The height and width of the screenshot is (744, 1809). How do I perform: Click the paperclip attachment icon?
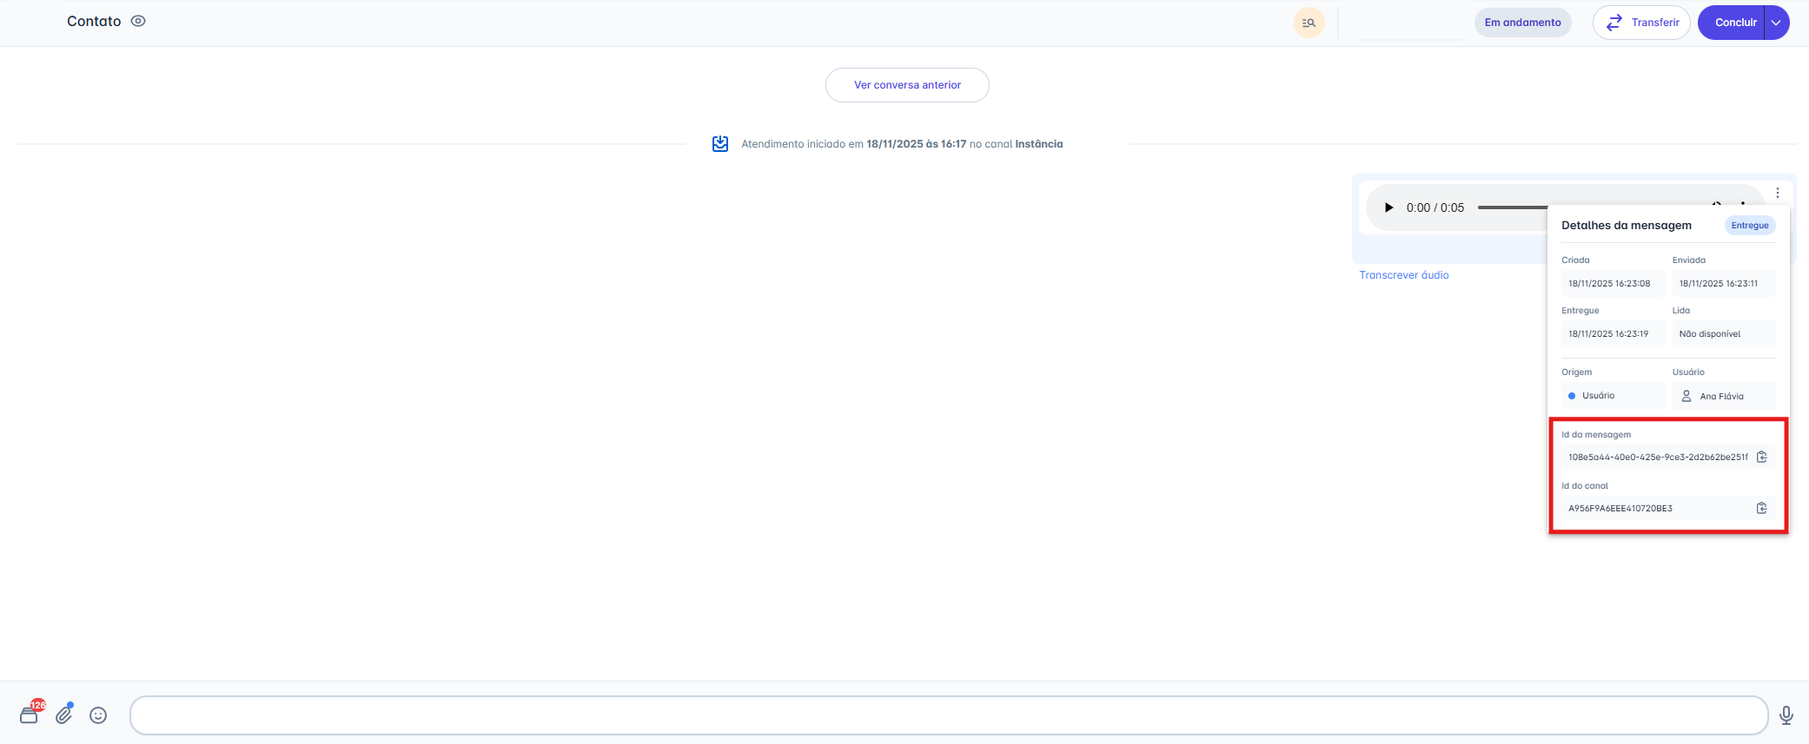point(64,714)
